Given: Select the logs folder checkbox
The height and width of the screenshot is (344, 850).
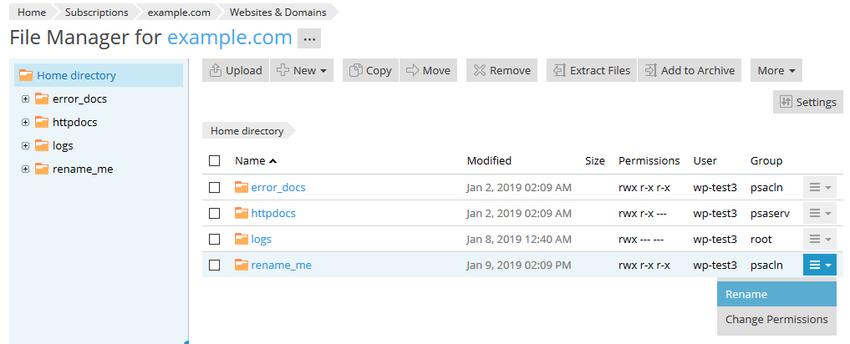Looking at the screenshot, I should (215, 240).
